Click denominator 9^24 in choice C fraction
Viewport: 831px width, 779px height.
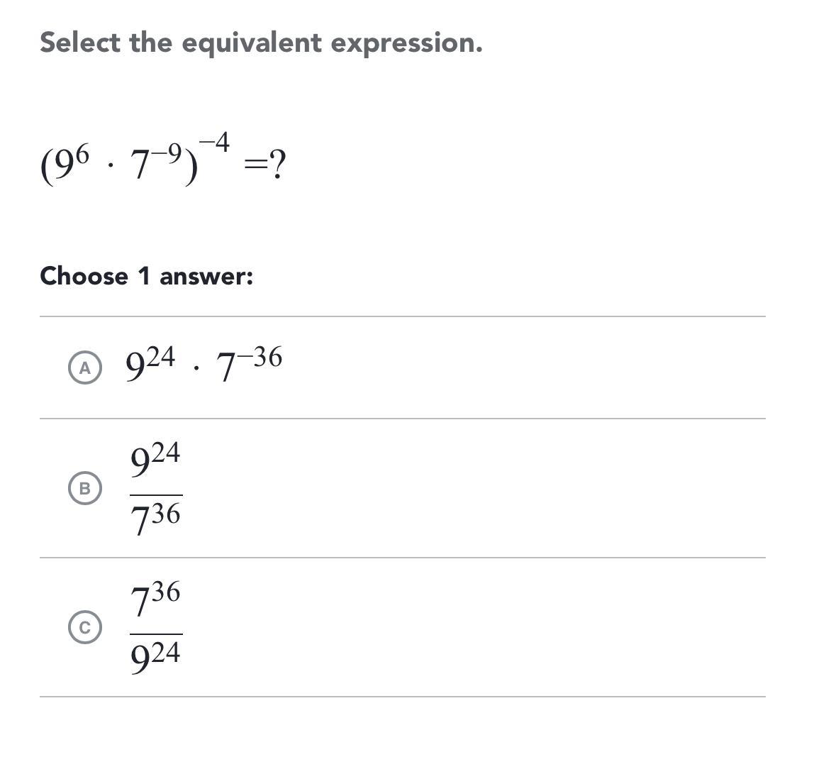[155, 657]
